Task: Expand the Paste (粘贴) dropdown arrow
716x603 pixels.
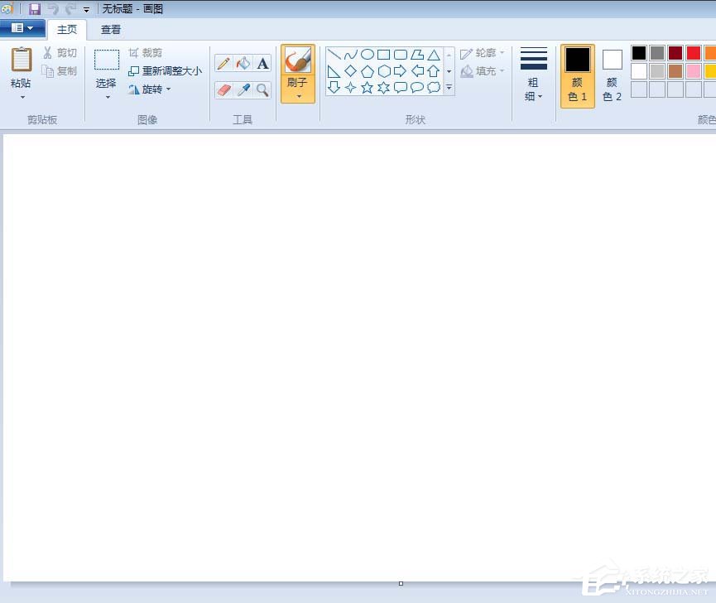Action: [x=22, y=97]
